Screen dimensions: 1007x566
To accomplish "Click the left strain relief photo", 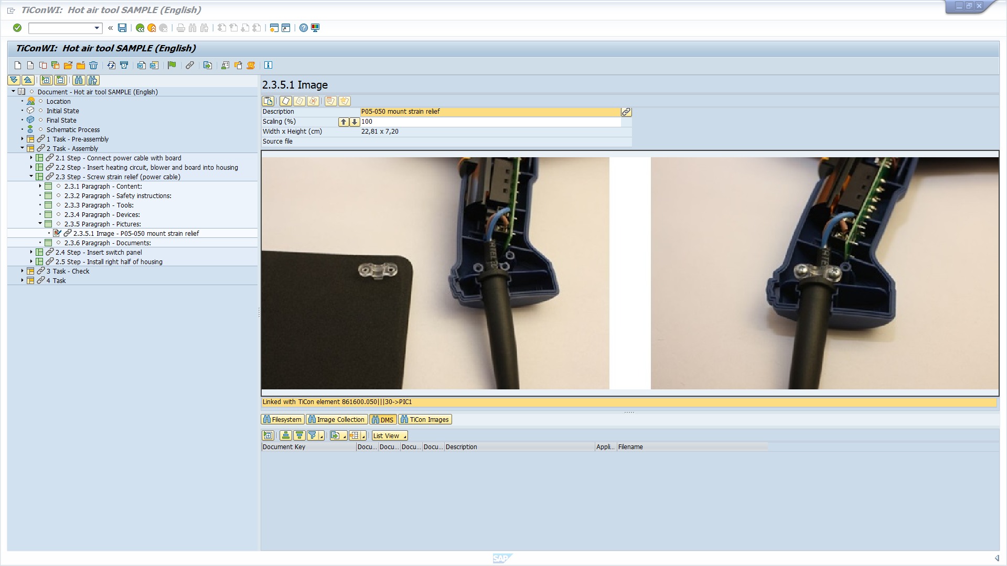I will 435,273.
